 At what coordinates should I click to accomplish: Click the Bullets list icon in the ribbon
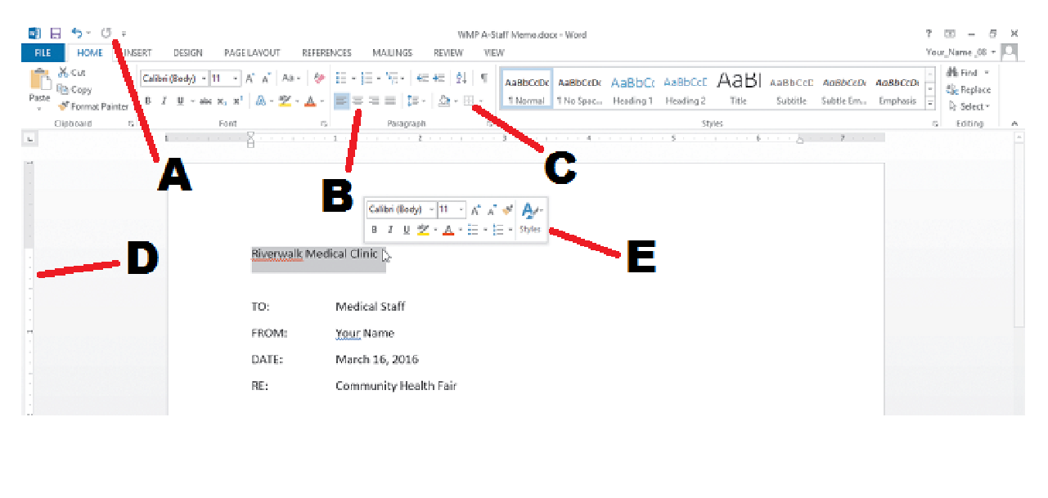pyautogui.click(x=341, y=79)
